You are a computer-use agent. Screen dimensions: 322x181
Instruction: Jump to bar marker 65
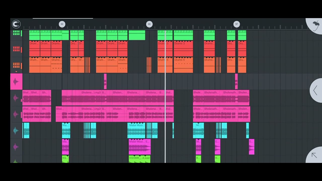tap(149, 24)
